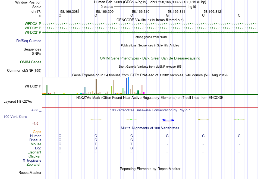Click the 'chr17:58,166,308-58,166,313 (6 bp)' position text
The width and height of the screenshot is (258, 179).
click(x=178, y=2)
